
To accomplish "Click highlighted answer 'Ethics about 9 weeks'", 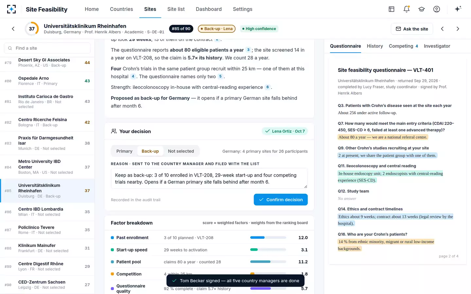I will (x=395, y=220).
